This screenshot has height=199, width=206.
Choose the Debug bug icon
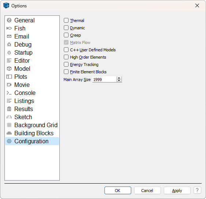[x=9, y=45]
